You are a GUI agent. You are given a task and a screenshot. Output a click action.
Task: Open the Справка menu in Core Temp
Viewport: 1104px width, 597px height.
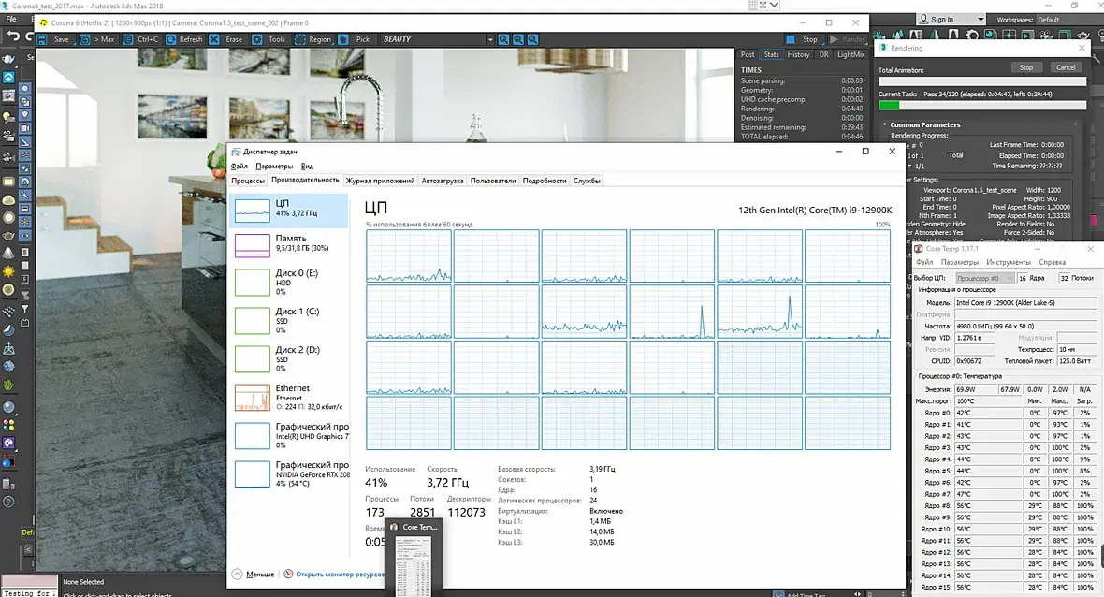pos(1052,262)
